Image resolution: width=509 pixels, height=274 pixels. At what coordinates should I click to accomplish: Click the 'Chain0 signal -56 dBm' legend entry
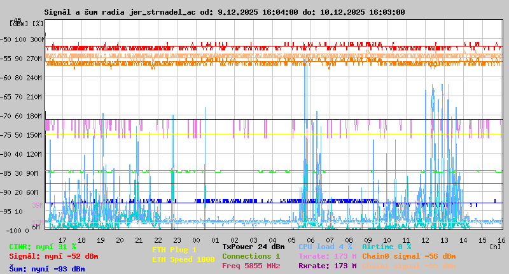pyautogui.click(x=409, y=256)
